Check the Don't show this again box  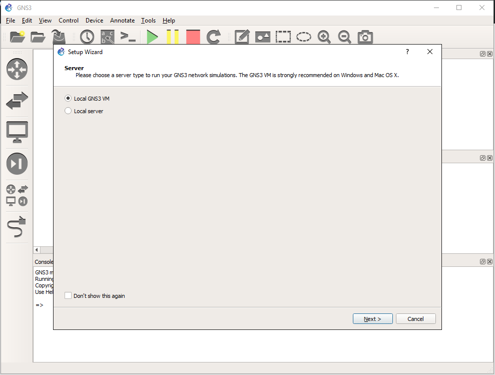(x=95, y=296)
